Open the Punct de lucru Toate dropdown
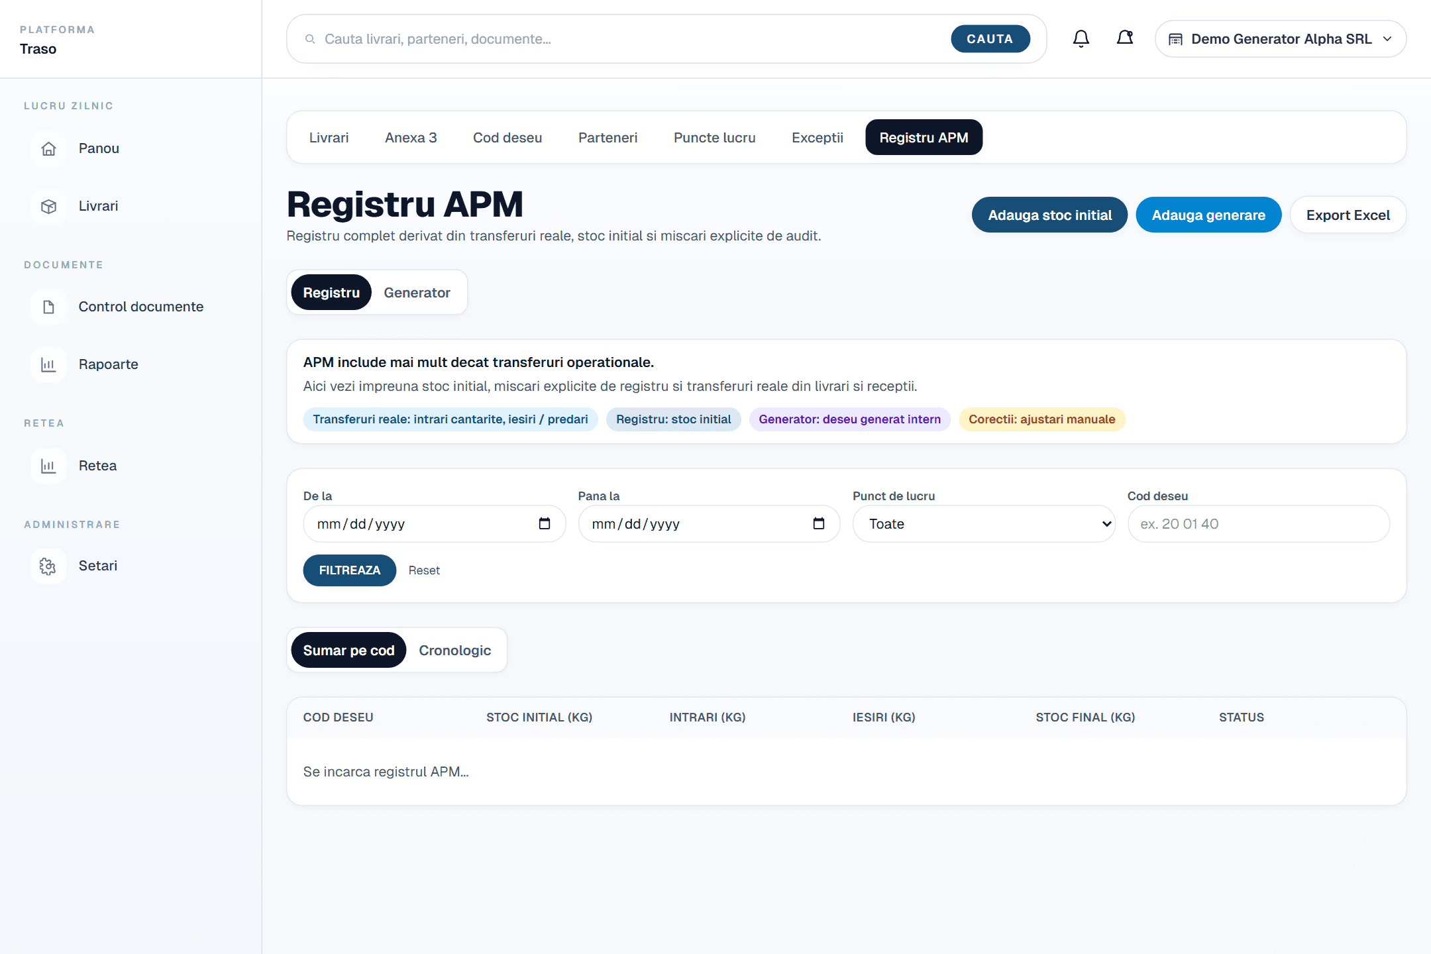This screenshot has width=1431, height=954. (983, 524)
